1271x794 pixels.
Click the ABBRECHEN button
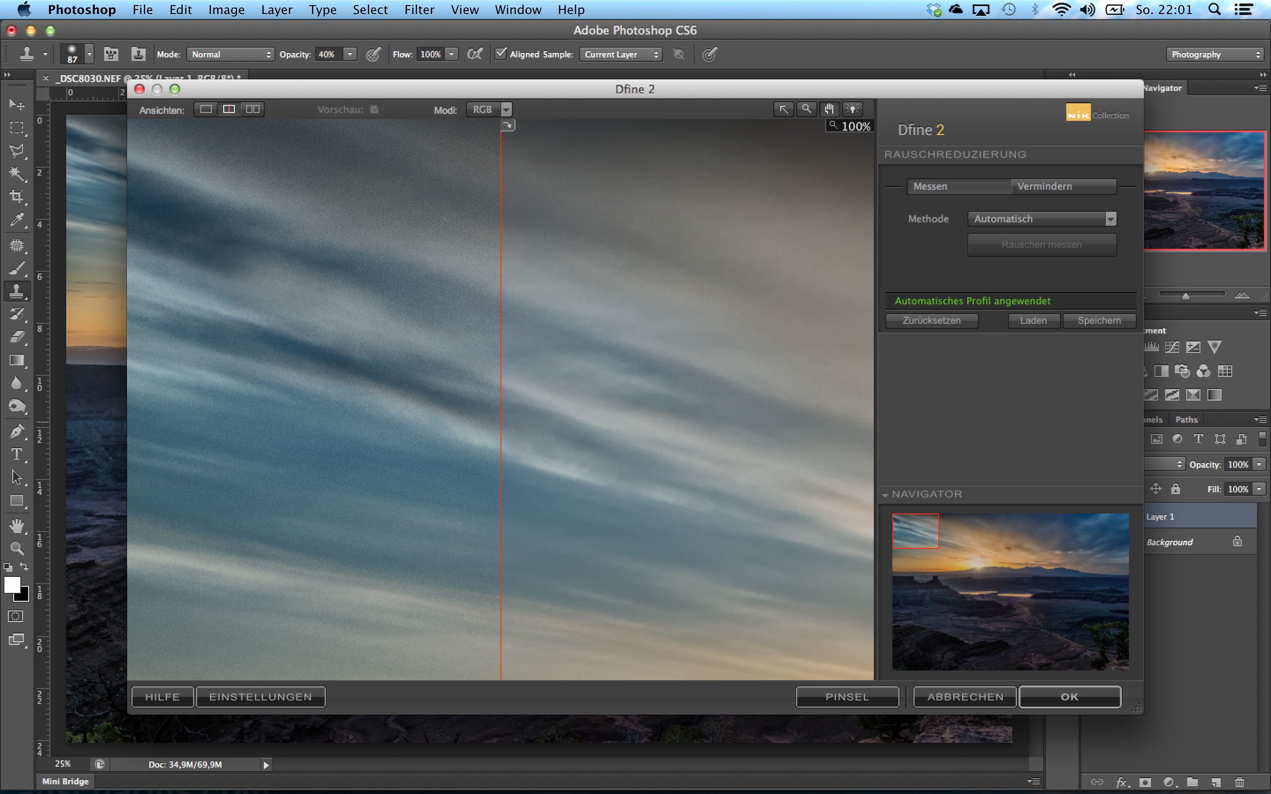click(x=965, y=697)
